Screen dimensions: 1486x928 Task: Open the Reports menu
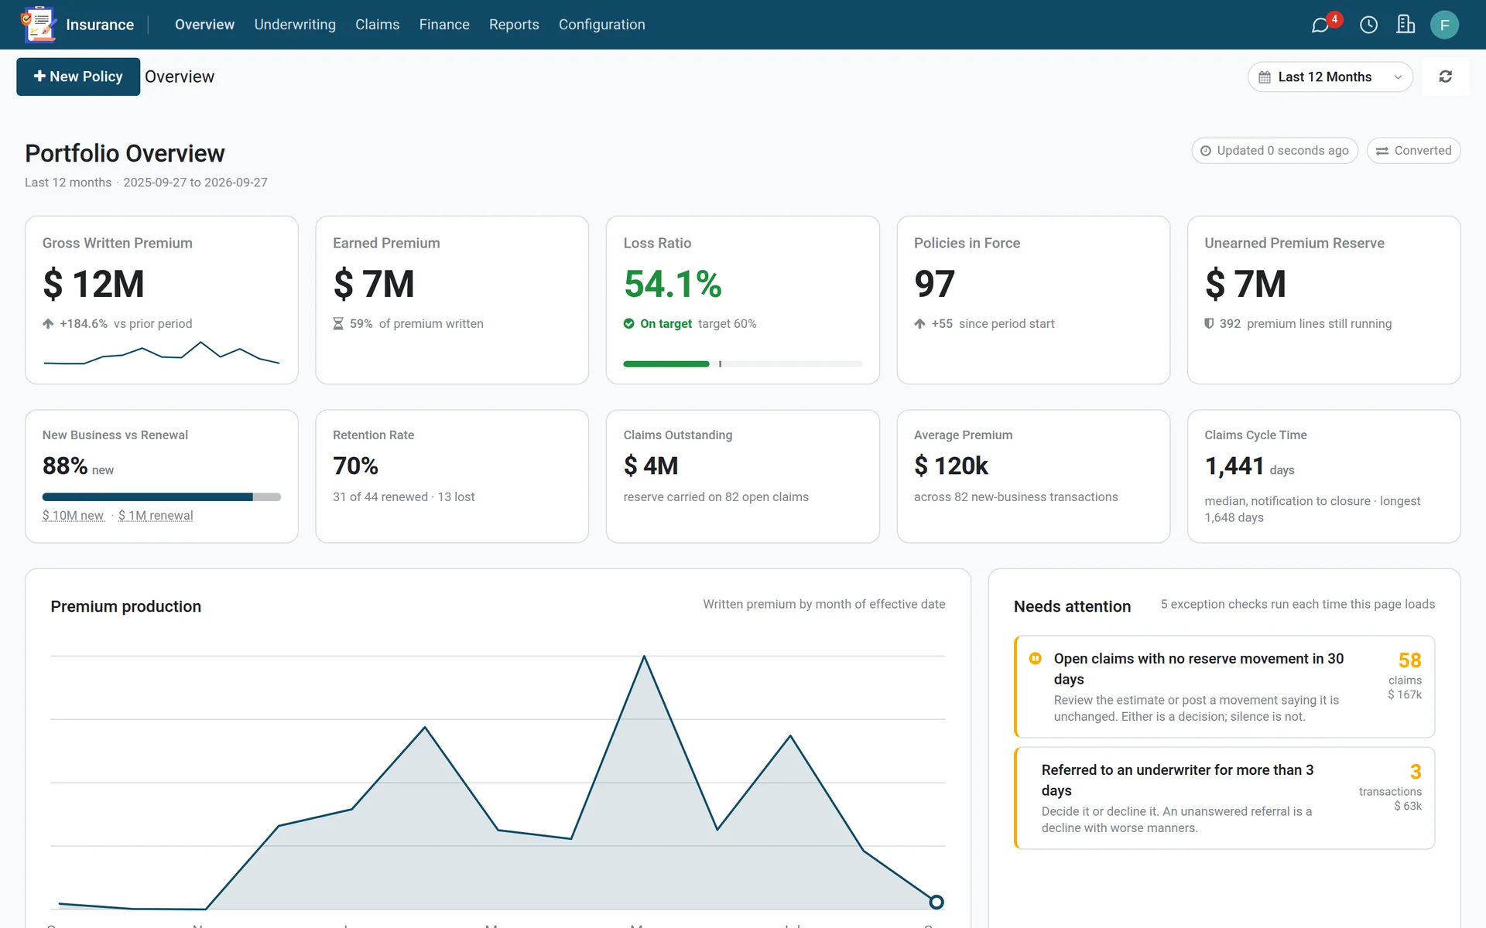click(x=514, y=25)
